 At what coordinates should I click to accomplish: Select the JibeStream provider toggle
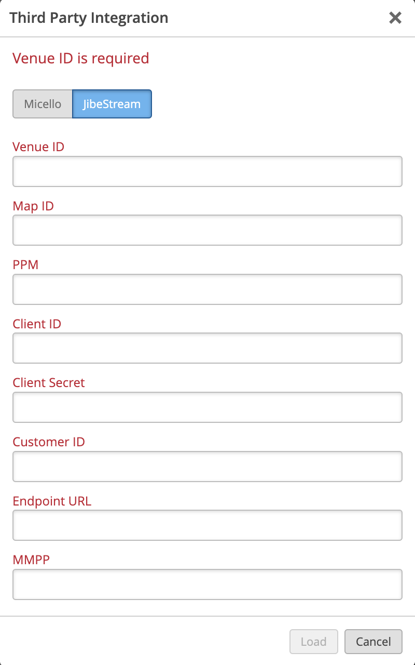click(112, 104)
